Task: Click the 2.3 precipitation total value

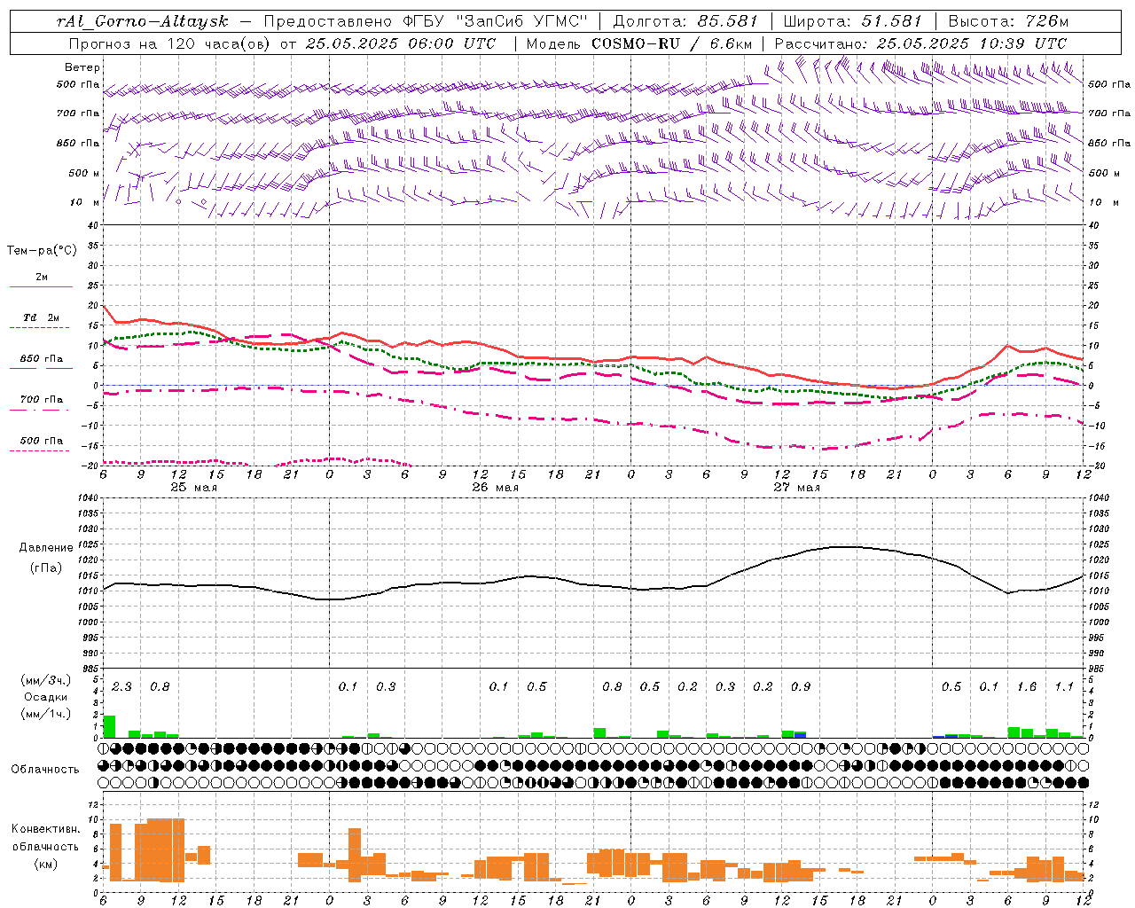Action: pyautogui.click(x=121, y=687)
